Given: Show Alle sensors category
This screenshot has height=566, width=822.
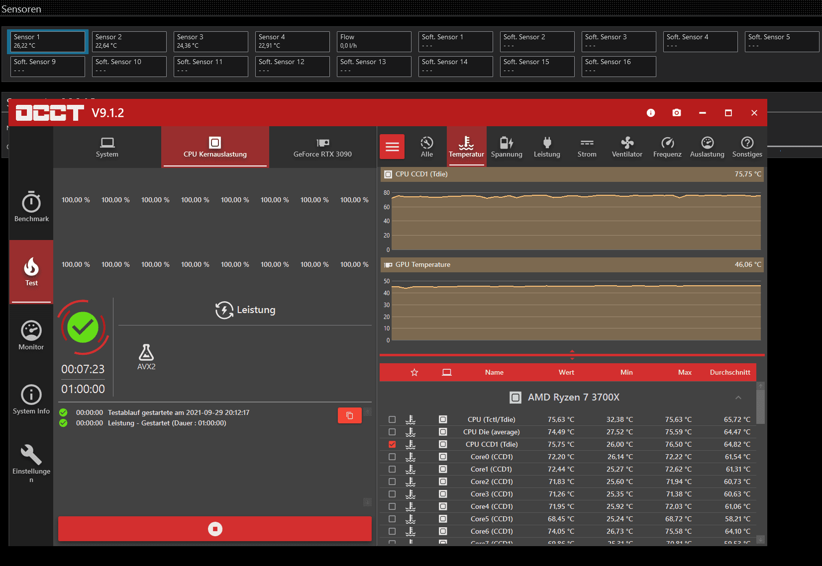Looking at the screenshot, I should point(427,147).
